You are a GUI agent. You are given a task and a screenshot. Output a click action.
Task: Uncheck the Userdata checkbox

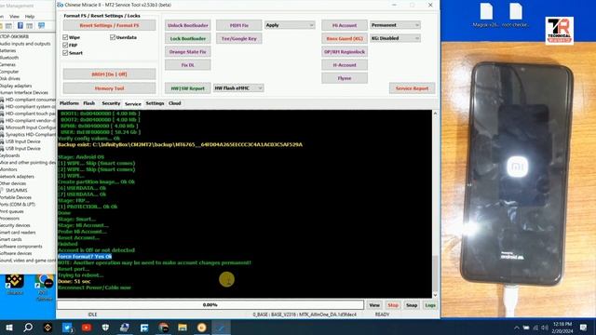[113, 37]
